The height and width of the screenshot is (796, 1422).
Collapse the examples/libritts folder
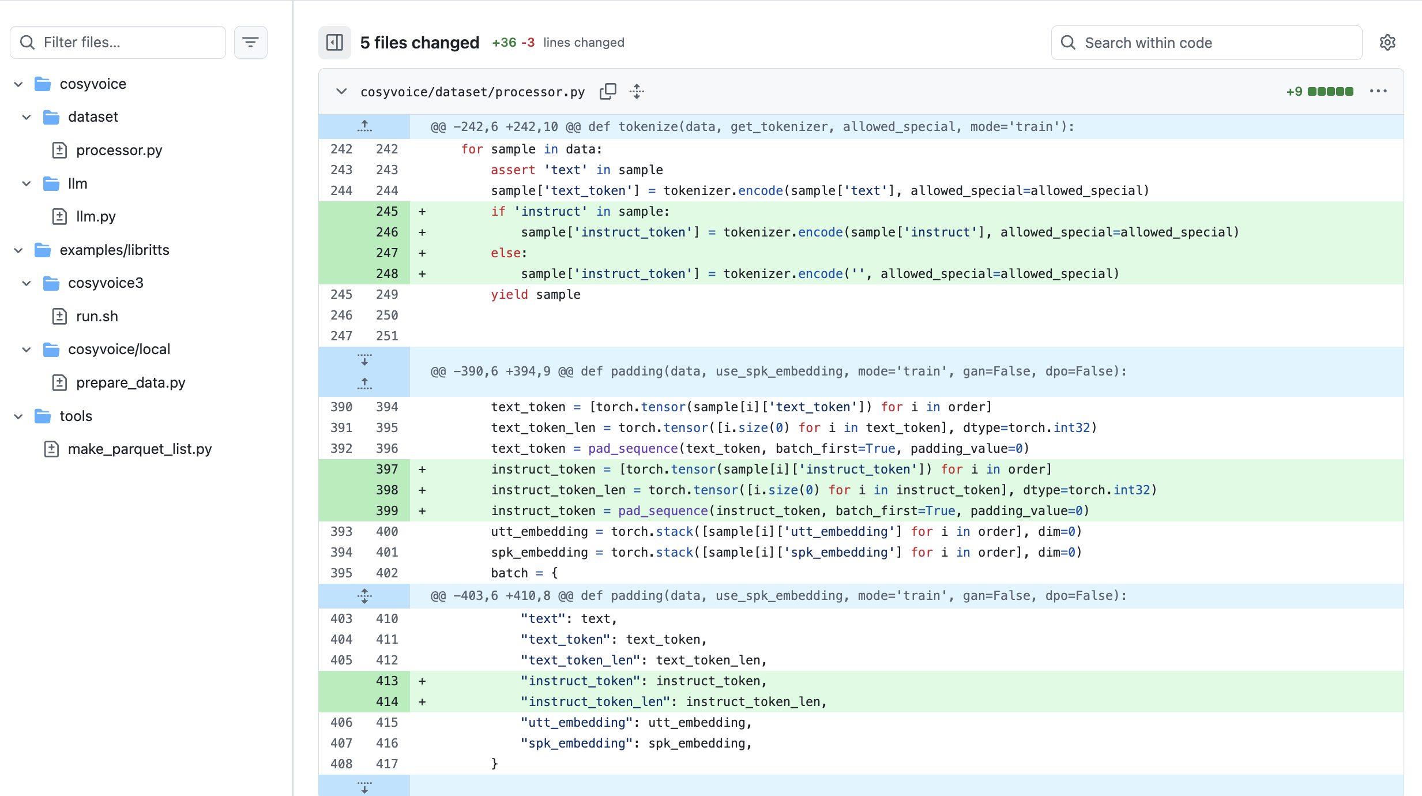(x=18, y=250)
